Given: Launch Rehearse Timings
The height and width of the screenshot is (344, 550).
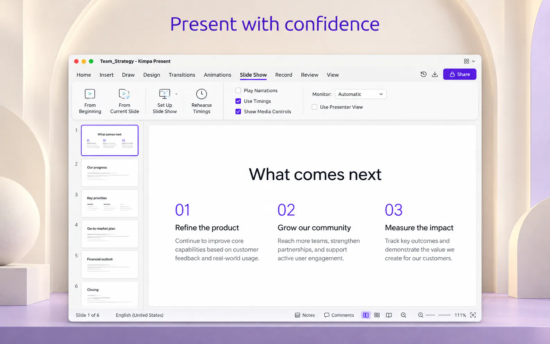Looking at the screenshot, I should click(201, 101).
